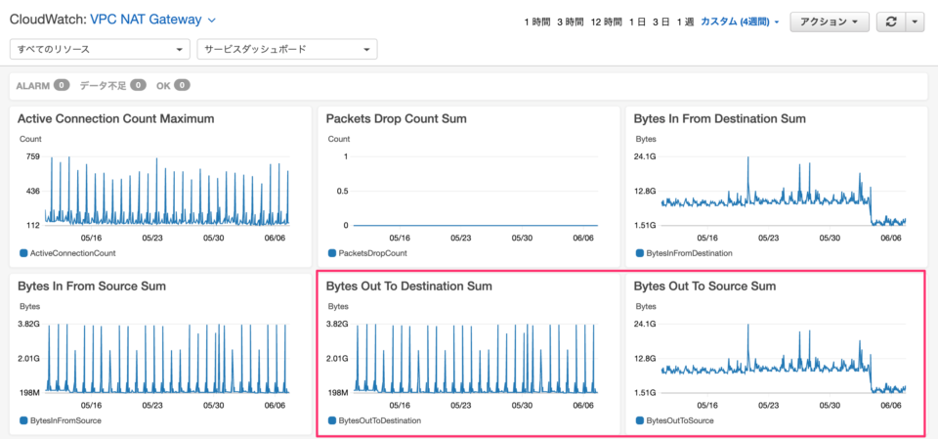Click the Bytes In From Source line graph
This screenshot has height=439, width=938.
[167, 358]
